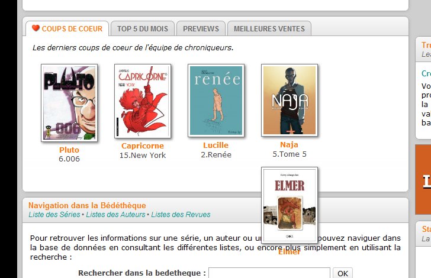Click the Naja title link
The width and height of the screenshot is (431, 278).
[x=289, y=144]
